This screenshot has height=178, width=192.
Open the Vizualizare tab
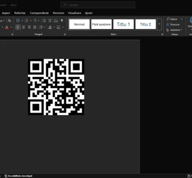(x=74, y=13)
